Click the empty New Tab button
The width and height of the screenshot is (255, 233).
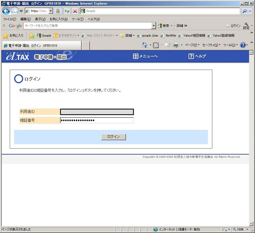point(85,46)
